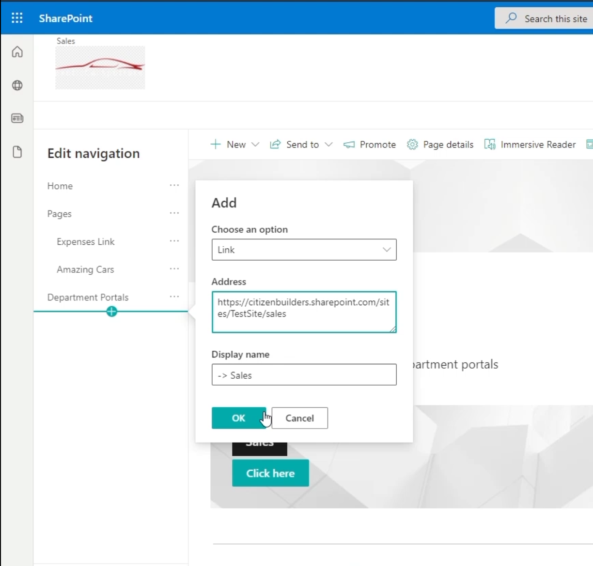
Task: Open ellipsis menu for Department Portals
Action: pyautogui.click(x=174, y=297)
